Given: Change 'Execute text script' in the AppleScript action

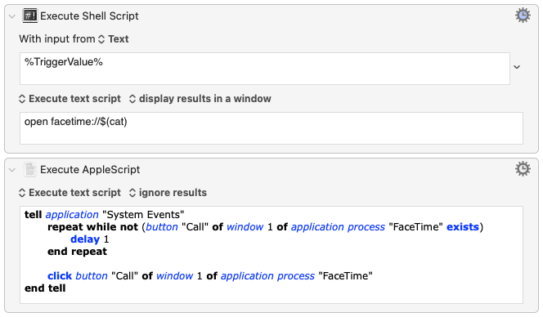Looking at the screenshot, I should (x=70, y=193).
